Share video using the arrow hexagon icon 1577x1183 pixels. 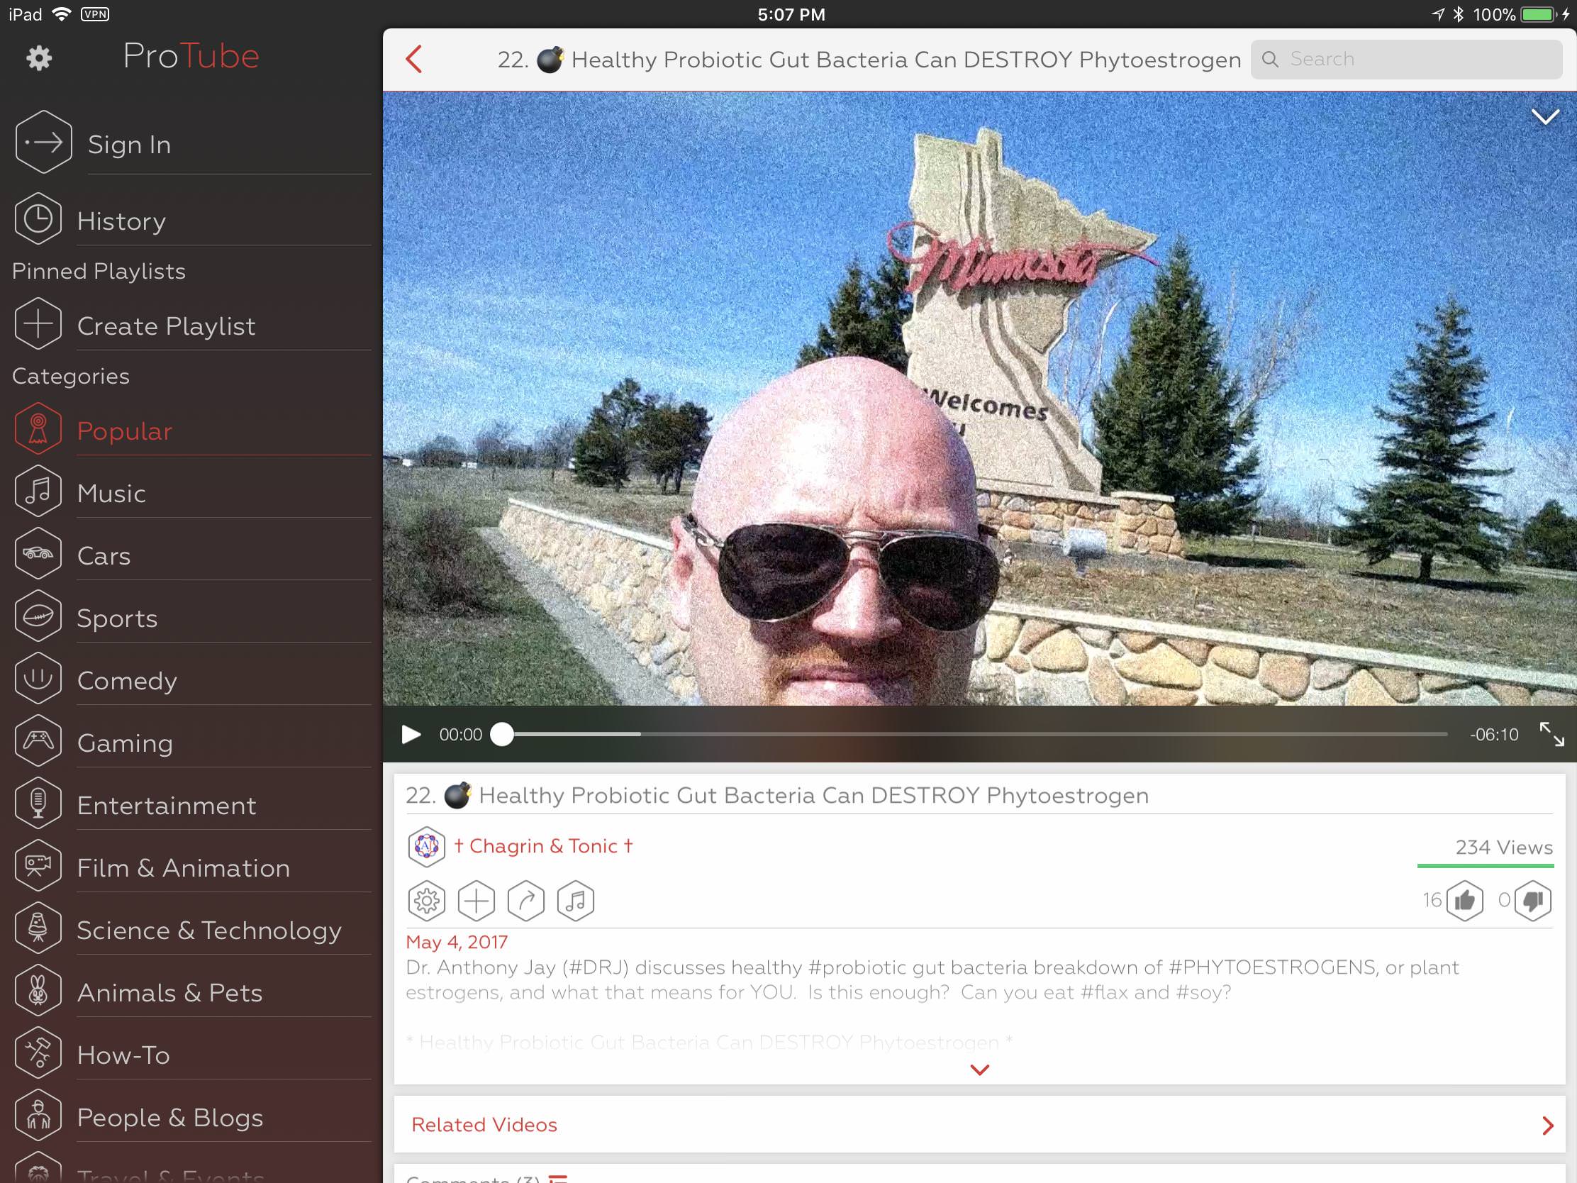[526, 901]
